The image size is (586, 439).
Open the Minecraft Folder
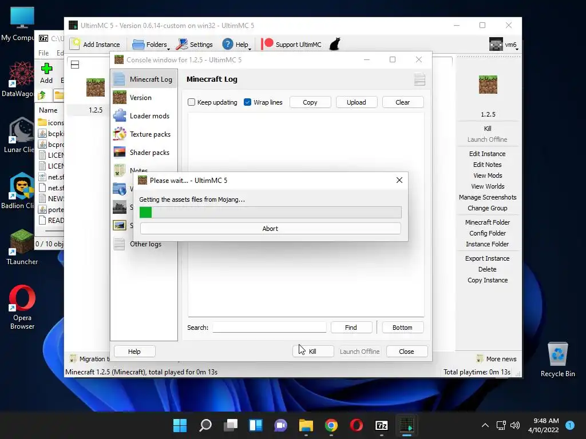(x=488, y=222)
